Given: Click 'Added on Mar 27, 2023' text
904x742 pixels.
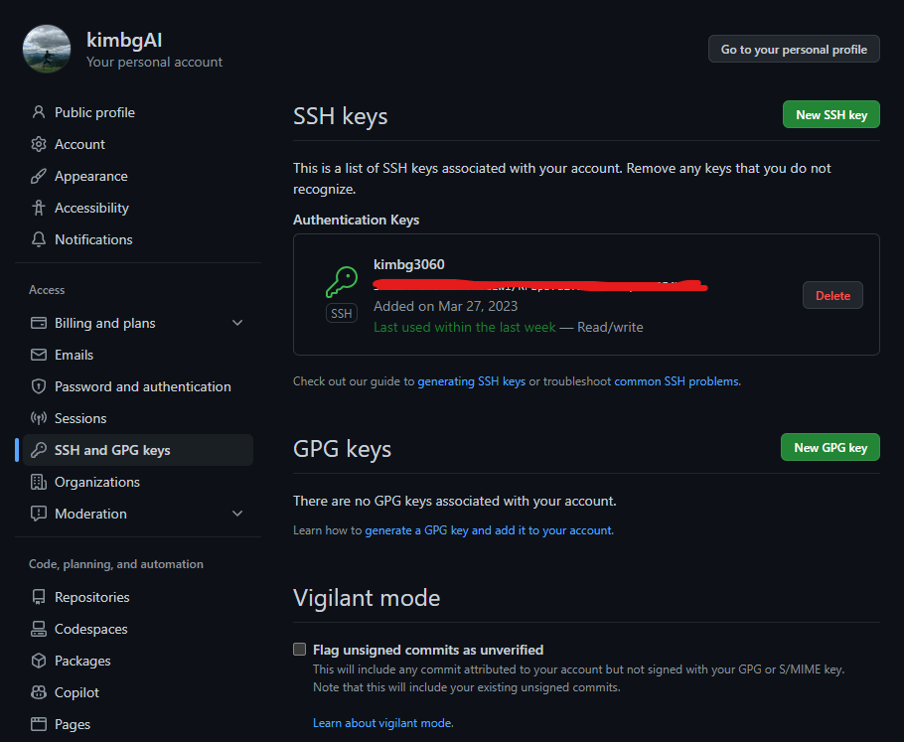Looking at the screenshot, I should 446,306.
